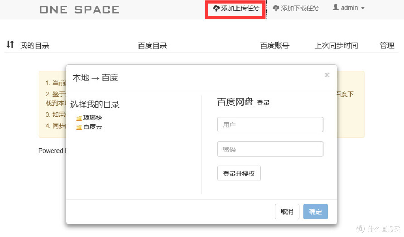
Task: Click 上次同步时间 column header
Action: coord(336,46)
